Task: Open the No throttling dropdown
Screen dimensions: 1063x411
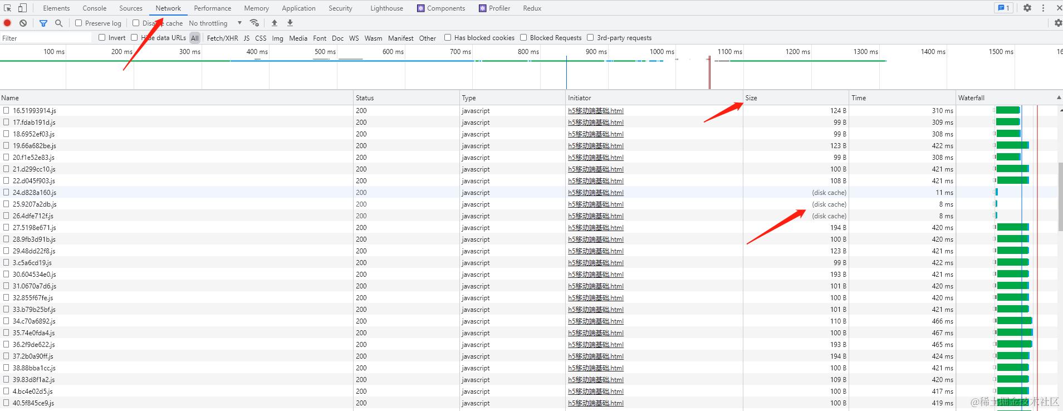Action: tap(215, 23)
